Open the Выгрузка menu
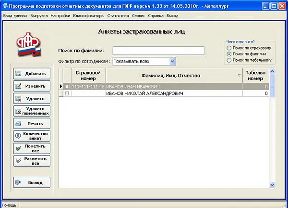 pos(39,16)
